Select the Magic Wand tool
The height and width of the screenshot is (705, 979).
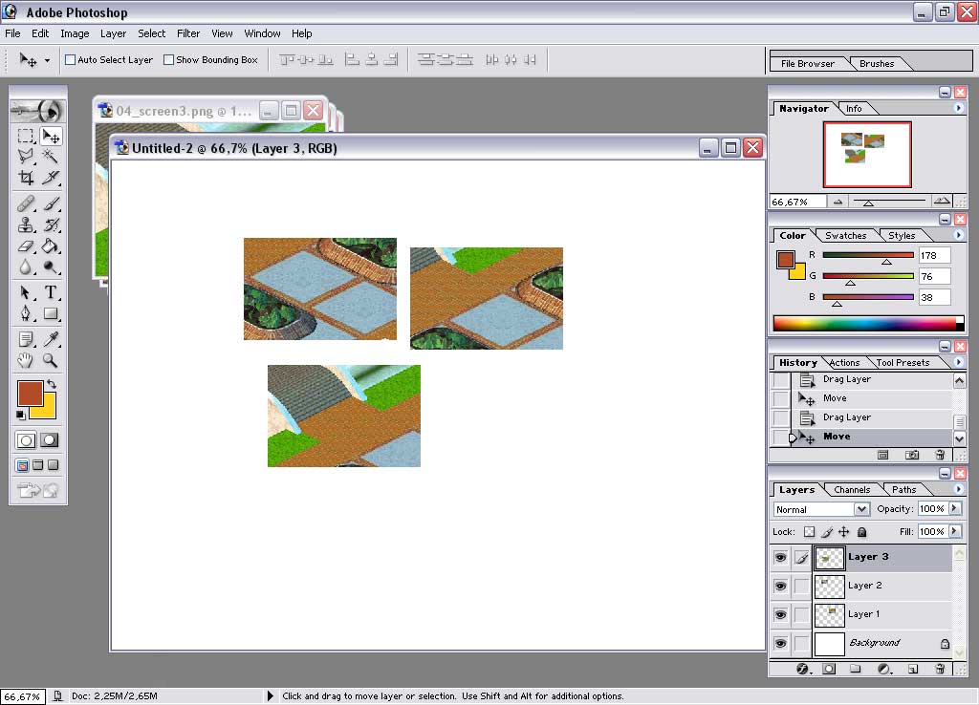point(50,156)
